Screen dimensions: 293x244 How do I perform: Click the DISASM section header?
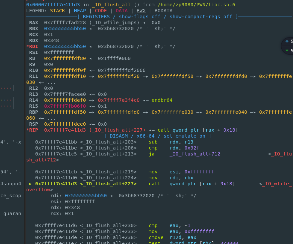click(x=157, y=136)
